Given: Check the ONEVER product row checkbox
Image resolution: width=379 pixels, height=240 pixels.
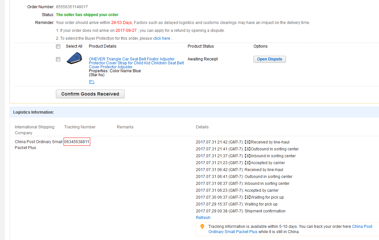Looking at the screenshot, I should (58, 59).
